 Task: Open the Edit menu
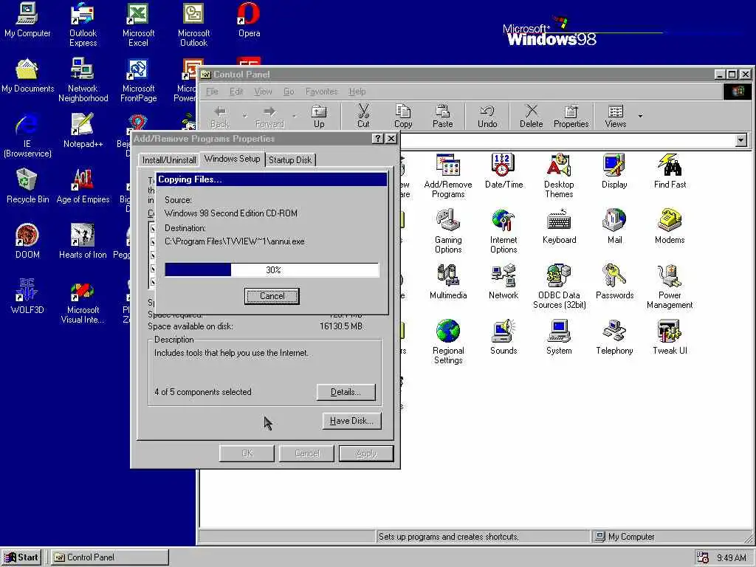[x=236, y=91]
